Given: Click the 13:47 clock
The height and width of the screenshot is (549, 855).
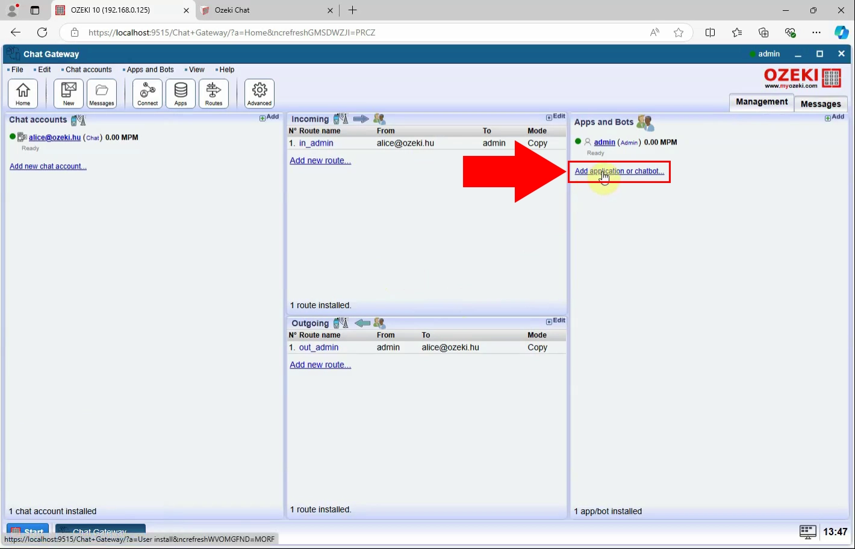Looking at the screenshot, I should [x=835, y=532].
